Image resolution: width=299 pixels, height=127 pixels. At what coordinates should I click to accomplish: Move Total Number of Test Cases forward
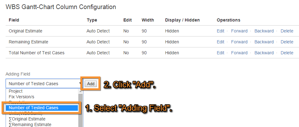239,53
